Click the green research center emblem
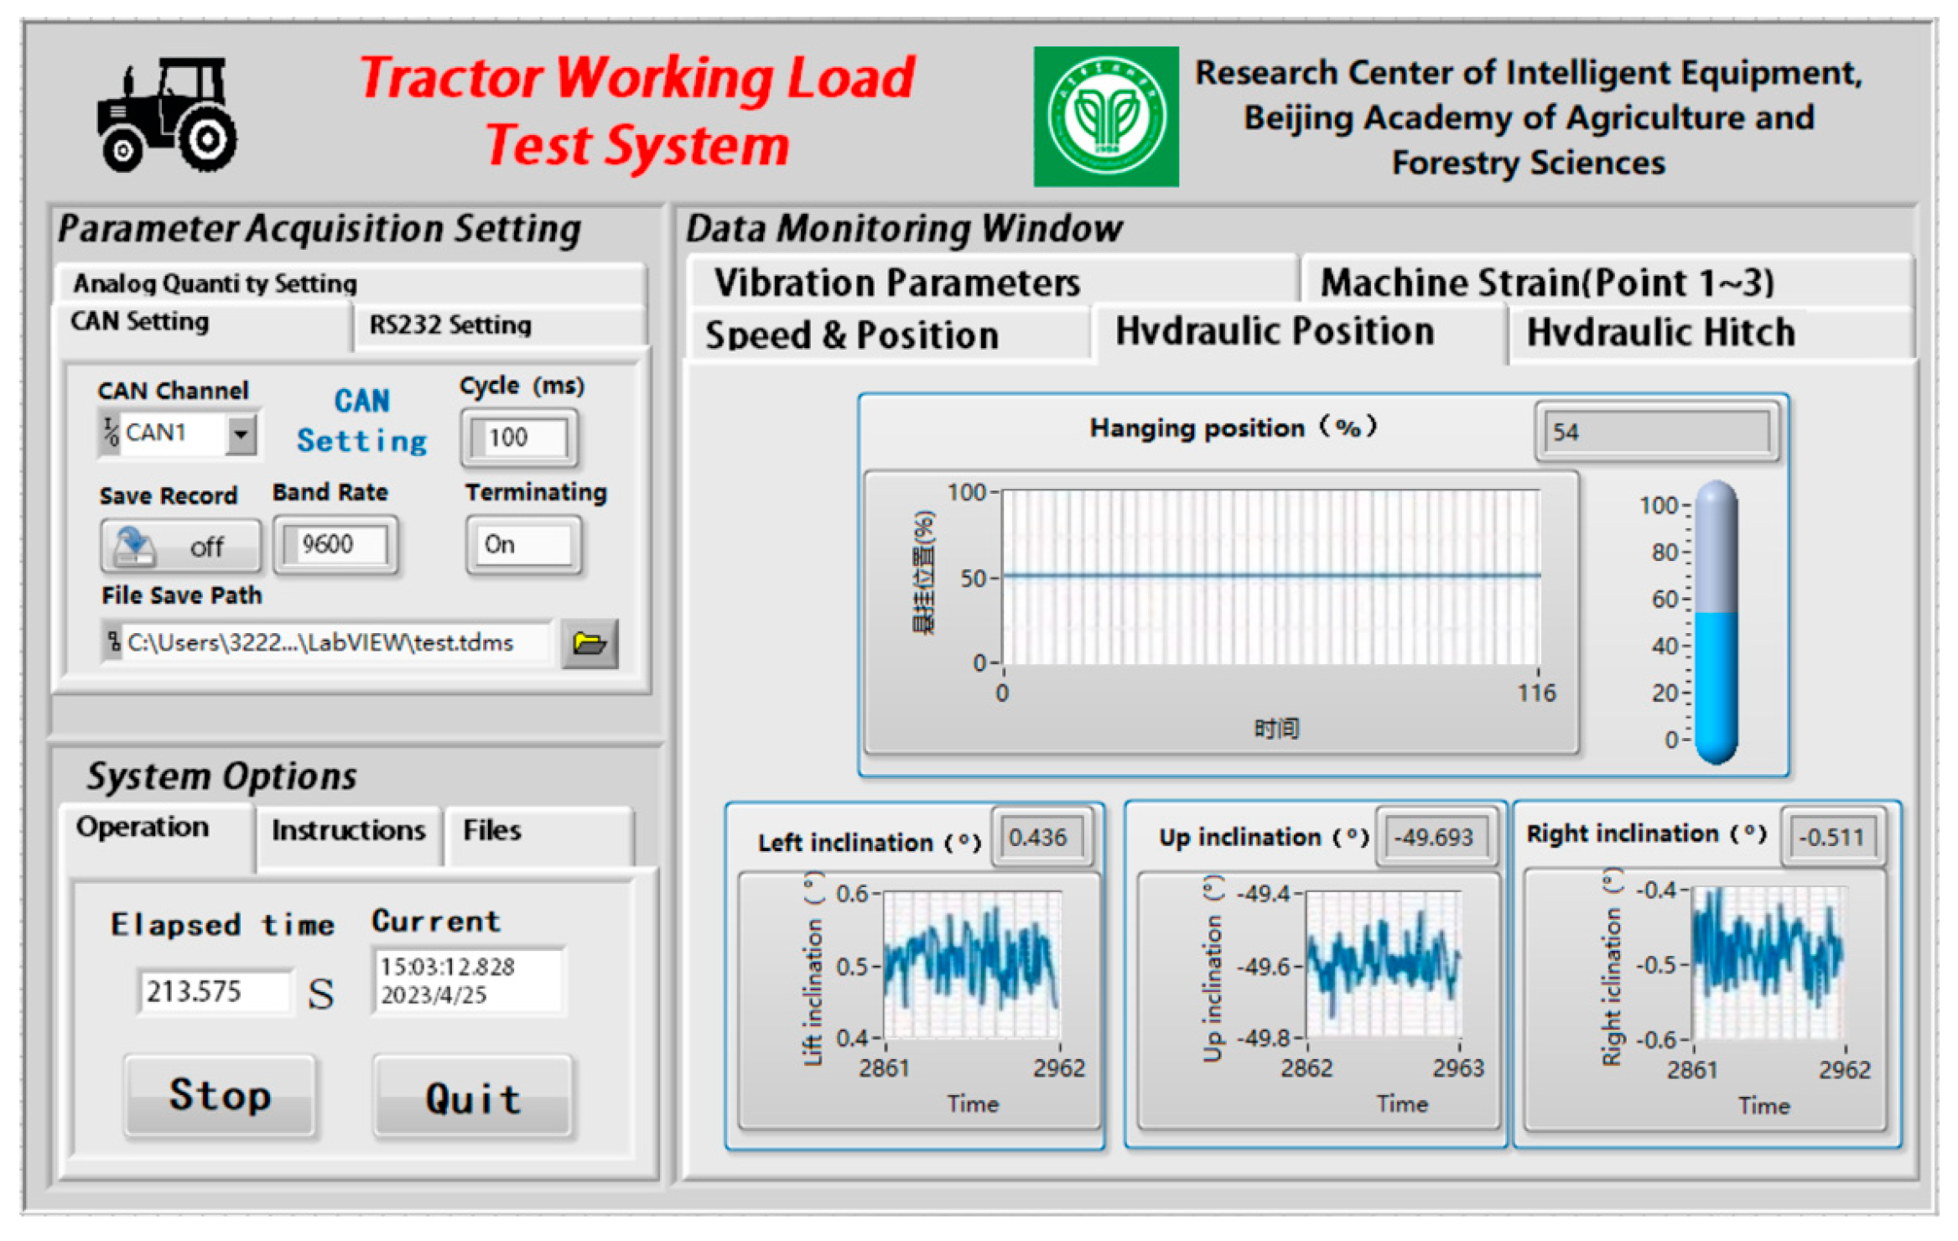This screenshot has height=1241, width=1958. coord(1105,117)
